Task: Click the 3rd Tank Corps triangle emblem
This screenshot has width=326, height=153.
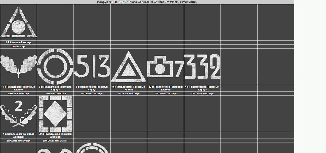Action: tap(19, 22)
